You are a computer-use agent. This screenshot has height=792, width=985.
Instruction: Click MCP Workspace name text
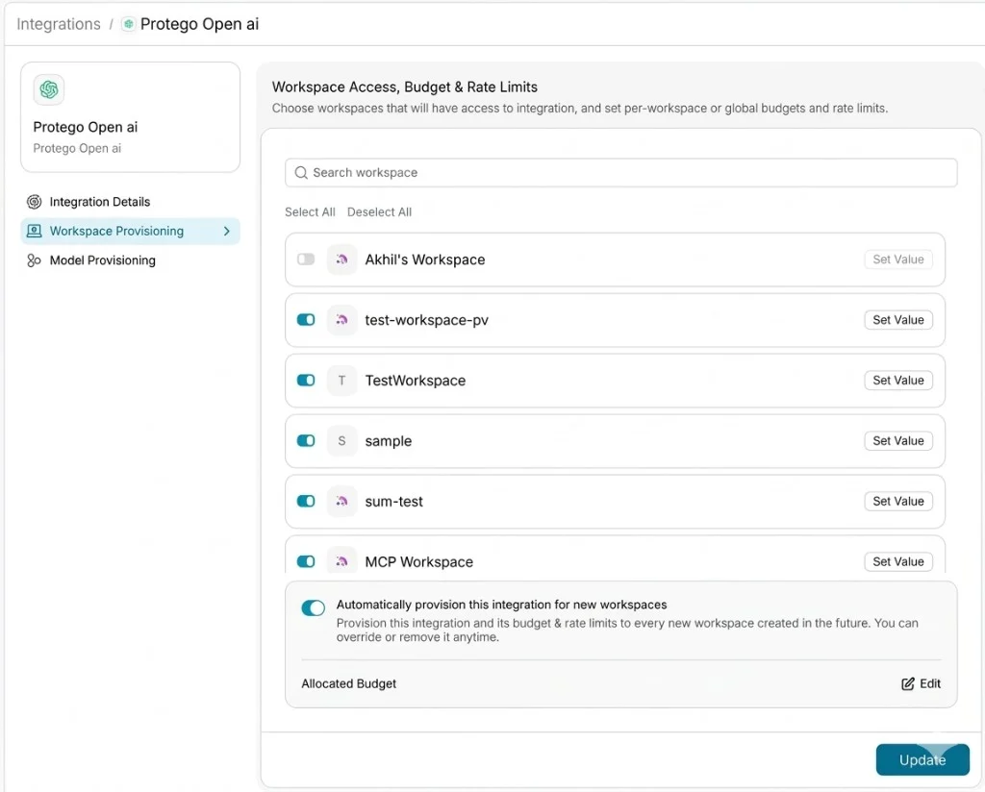click(419, 561)
